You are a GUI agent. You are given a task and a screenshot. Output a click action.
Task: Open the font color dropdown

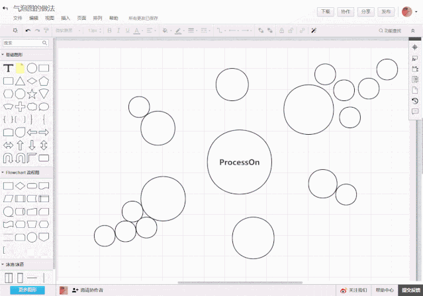[138, 30]
